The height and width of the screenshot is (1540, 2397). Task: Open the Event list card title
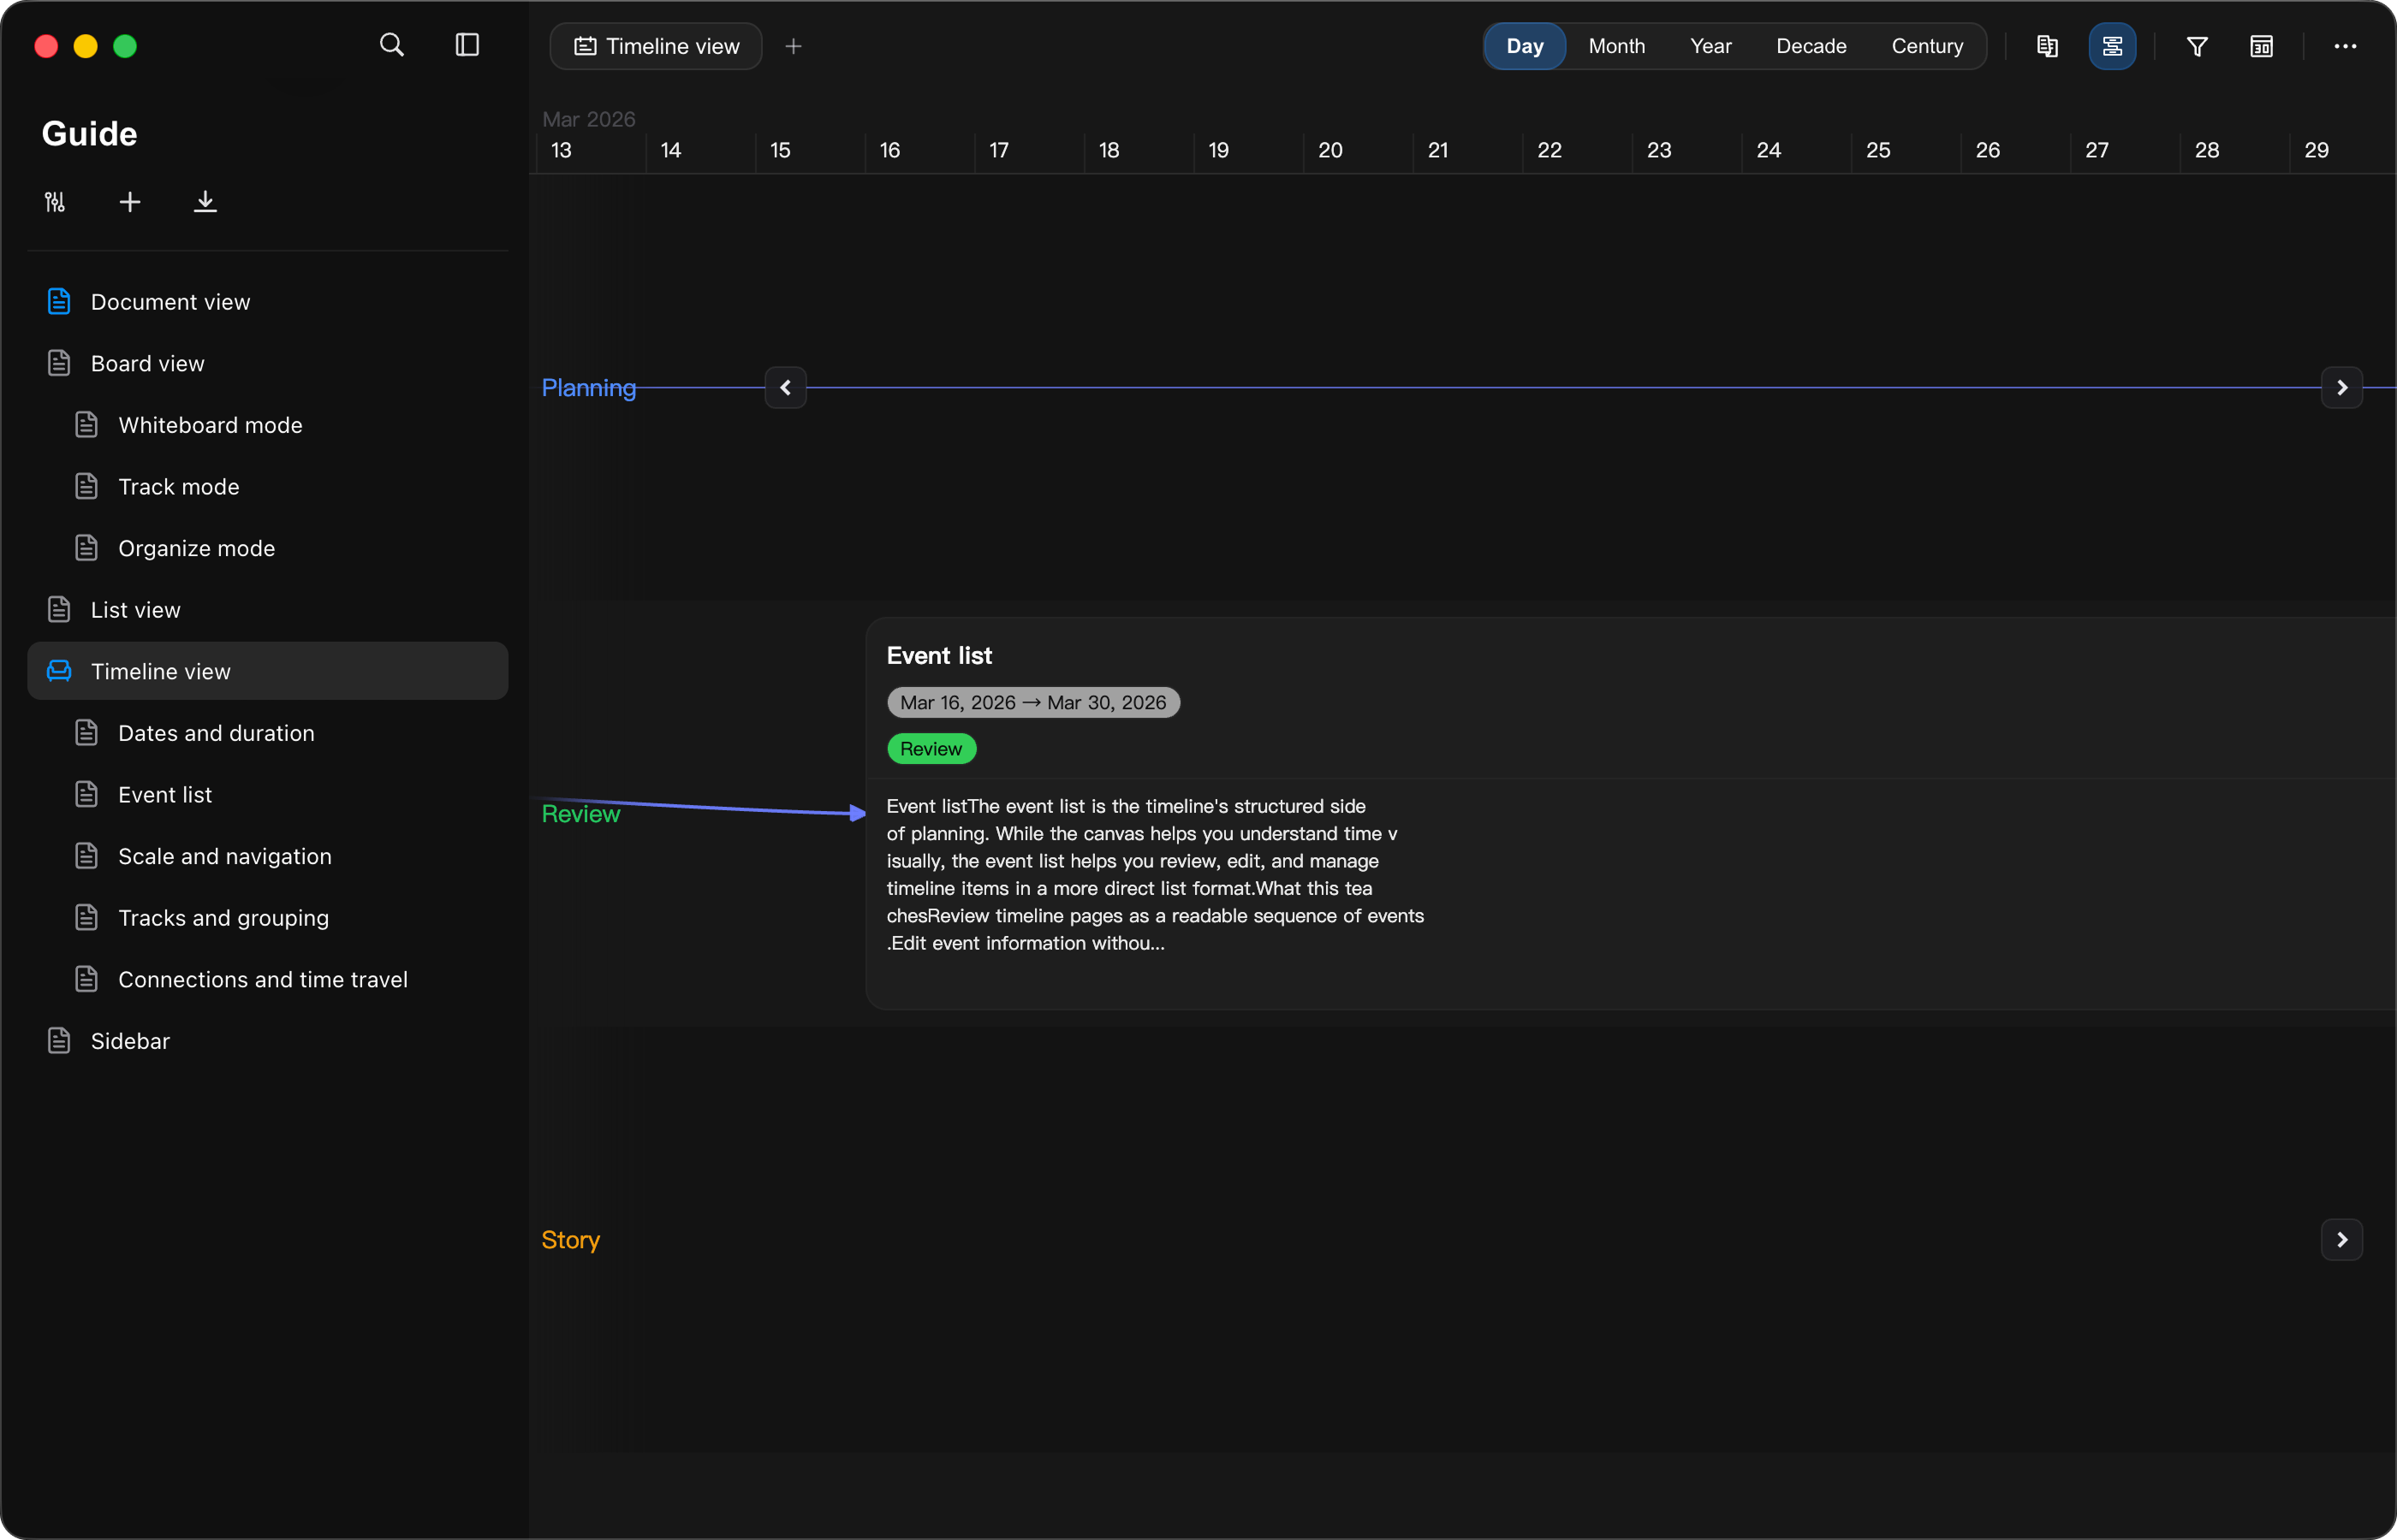(938, 656)
